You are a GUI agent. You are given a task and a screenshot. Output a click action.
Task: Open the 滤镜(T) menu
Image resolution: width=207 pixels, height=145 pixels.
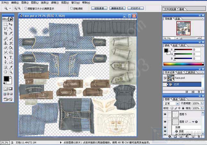pyautogui.click(x=55, y=3)
